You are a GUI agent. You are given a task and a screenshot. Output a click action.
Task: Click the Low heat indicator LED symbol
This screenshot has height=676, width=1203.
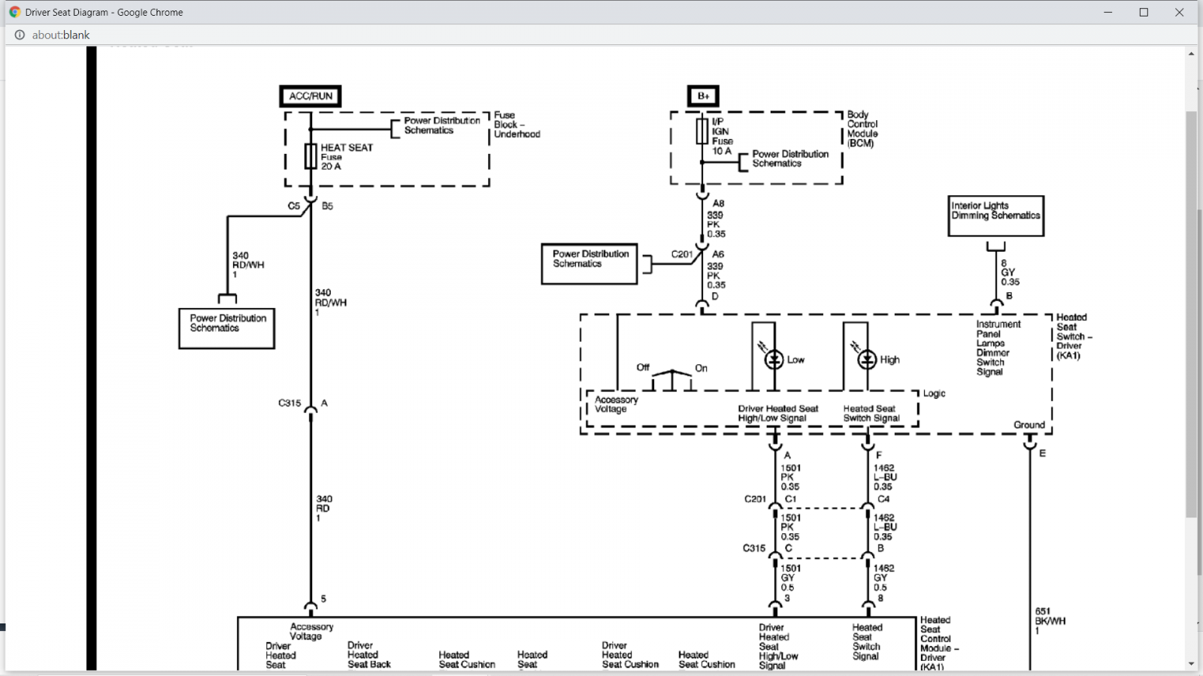tap(774, 360)
